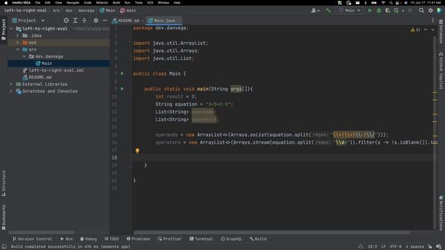Open the Terminal tool window
The width and height of the screenshot is (445, 250).
coord(201,239)
